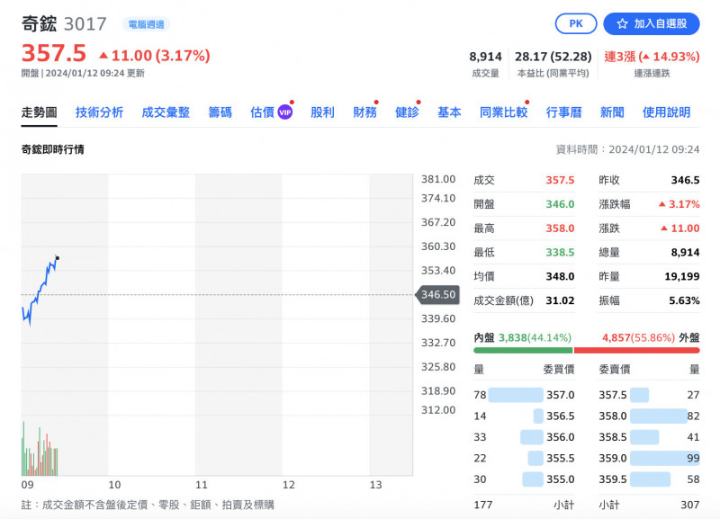Image resolution: width=720 pixels, height=519 pixels.
Task: Open the 成交彙整 tab
Action: pos(166,112)
